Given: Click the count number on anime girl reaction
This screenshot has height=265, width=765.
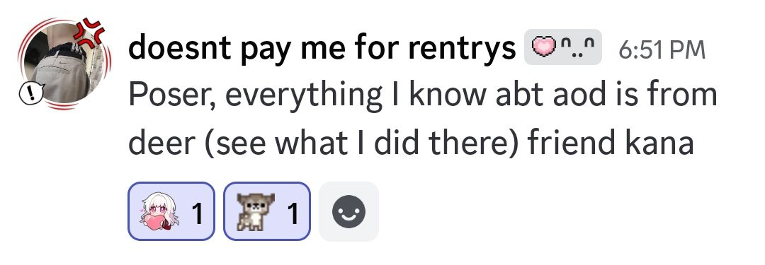Looking at the screenshot, I should point(197,213).
